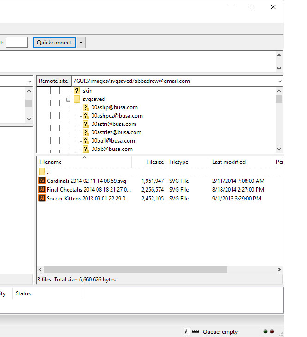Image resolution: width=307 pixels, height=337 pixels.
Task: Click the Illustrator icon of Final Cheetahs file
Action: tap(42, 189)
